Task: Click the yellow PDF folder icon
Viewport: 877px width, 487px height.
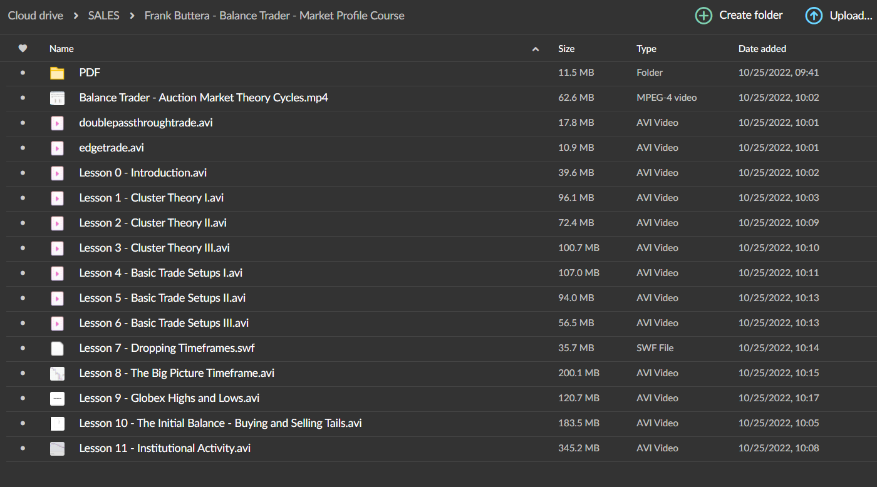Action: click(x=57, y=73)
